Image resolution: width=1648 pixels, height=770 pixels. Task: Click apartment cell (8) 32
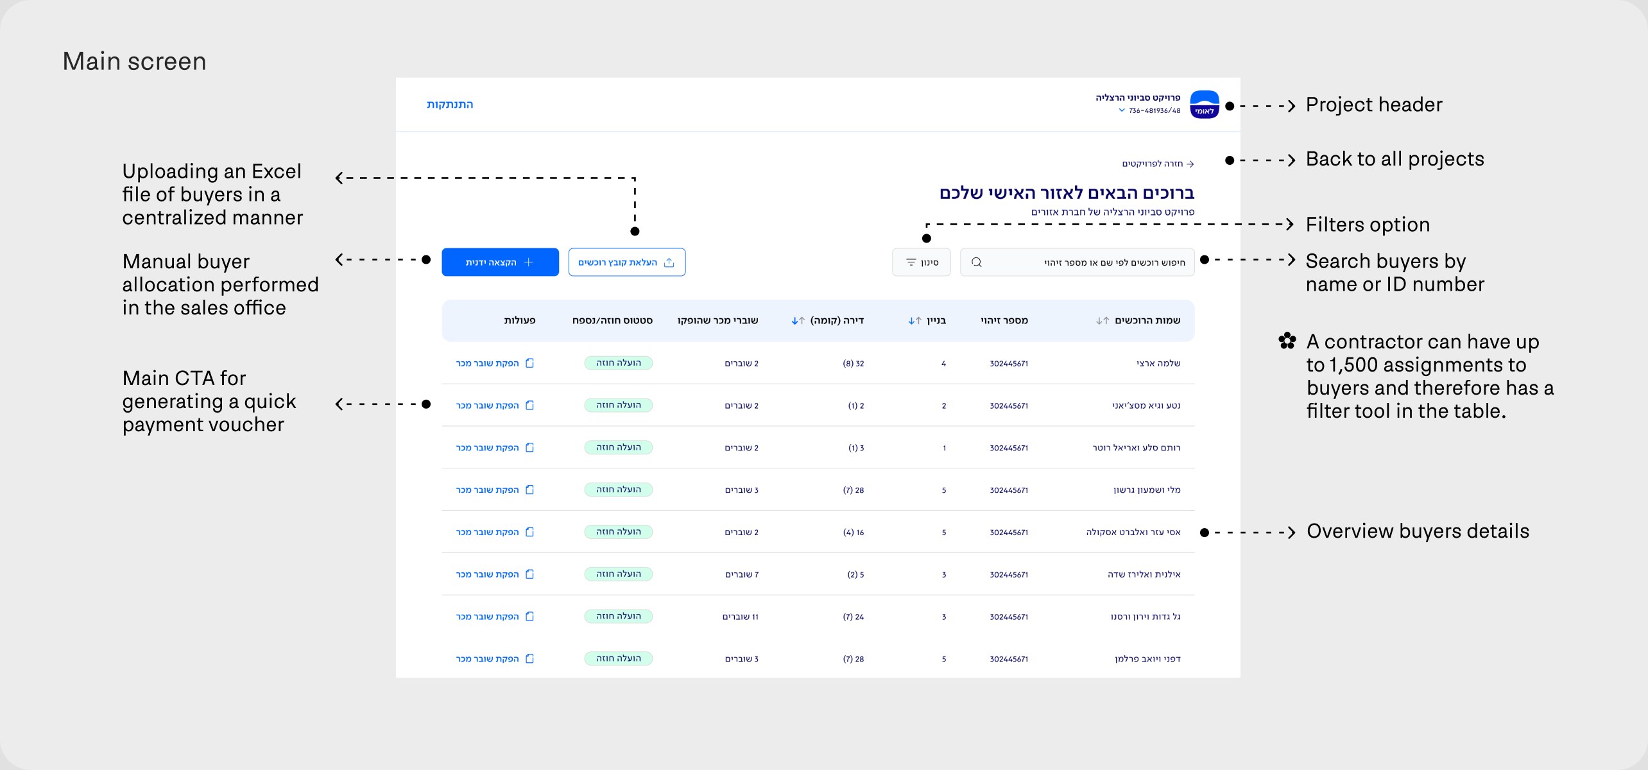(x=854, y=363)
